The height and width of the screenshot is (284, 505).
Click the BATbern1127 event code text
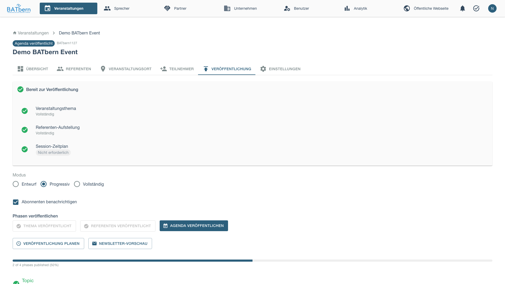tap(67, 43)
